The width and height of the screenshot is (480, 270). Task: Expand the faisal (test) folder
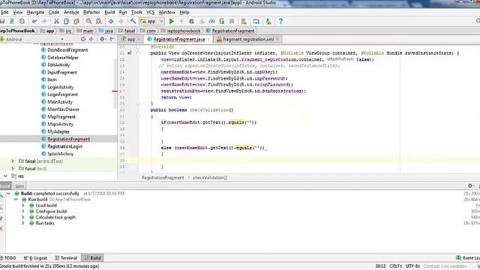13,168
